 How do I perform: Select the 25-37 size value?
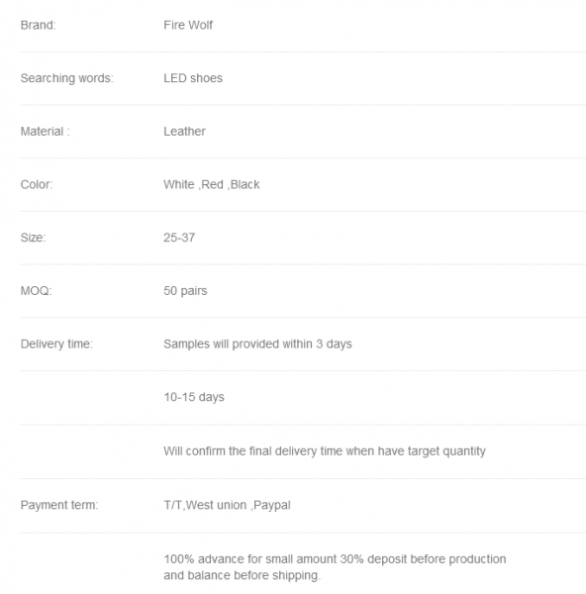click(x=179, y=238)
